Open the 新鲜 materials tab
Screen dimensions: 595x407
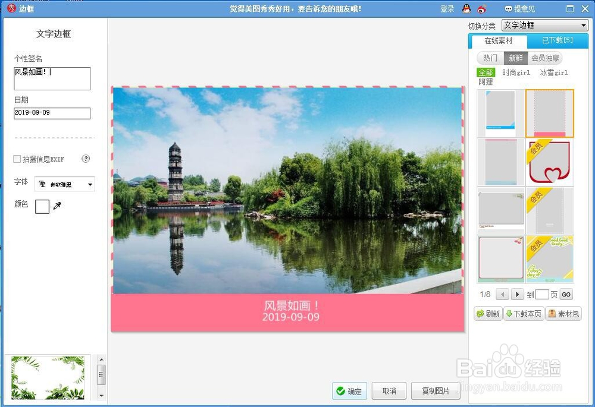coord(515,58)
